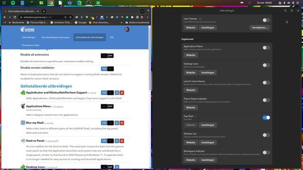Open Dash to Panel settings icon
Screen dimensions: 303x170
pyautogui.click(x=117, y=141)
